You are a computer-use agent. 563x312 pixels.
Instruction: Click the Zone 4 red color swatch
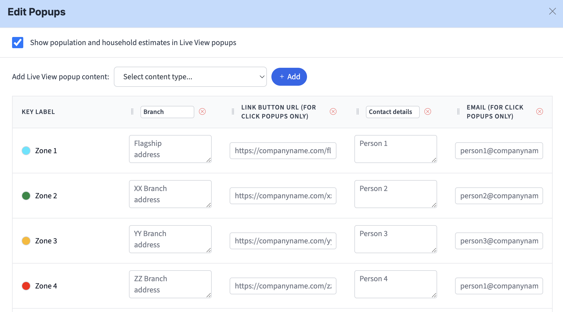pos(26,286)
